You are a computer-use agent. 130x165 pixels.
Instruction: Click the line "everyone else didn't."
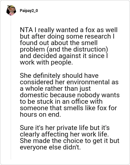50,147
